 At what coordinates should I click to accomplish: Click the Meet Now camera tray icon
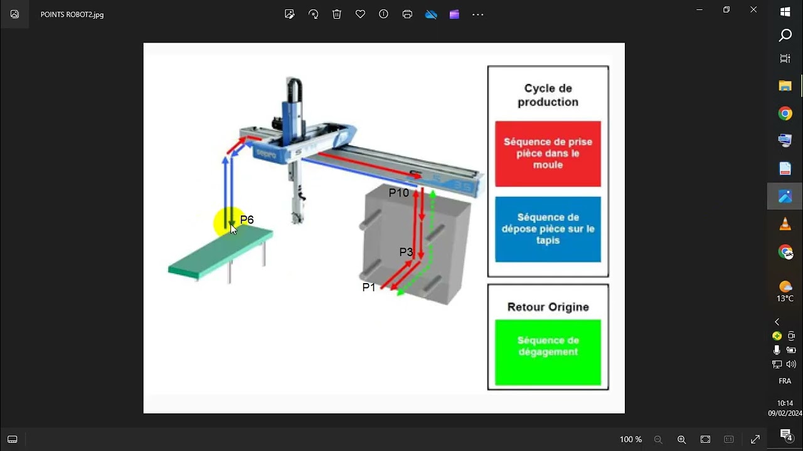click(791, 336)
